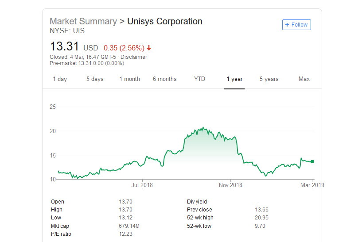Click the Mar 2019 axis label
Image resolution: width=358 pixels, height=242 pixels.
tap(312, 185)
